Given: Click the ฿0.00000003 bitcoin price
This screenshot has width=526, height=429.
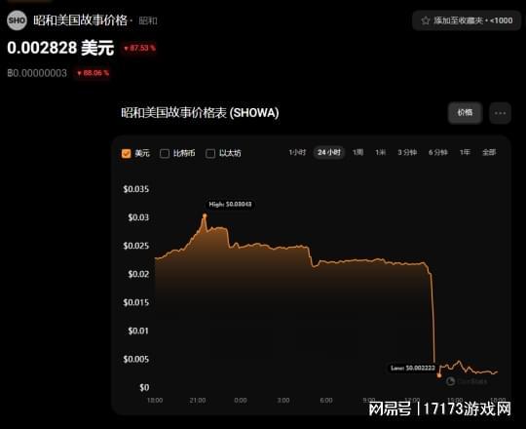Looking at the screenshot, I should 37,73.
